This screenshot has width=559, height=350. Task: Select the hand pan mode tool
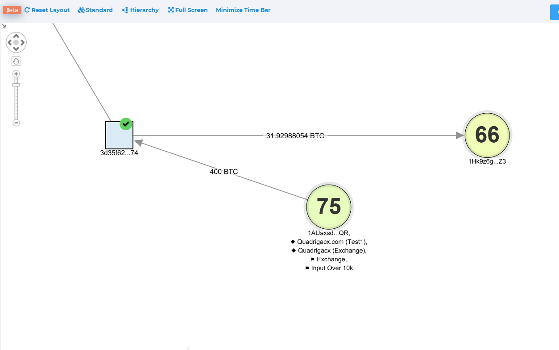point(16,61)
